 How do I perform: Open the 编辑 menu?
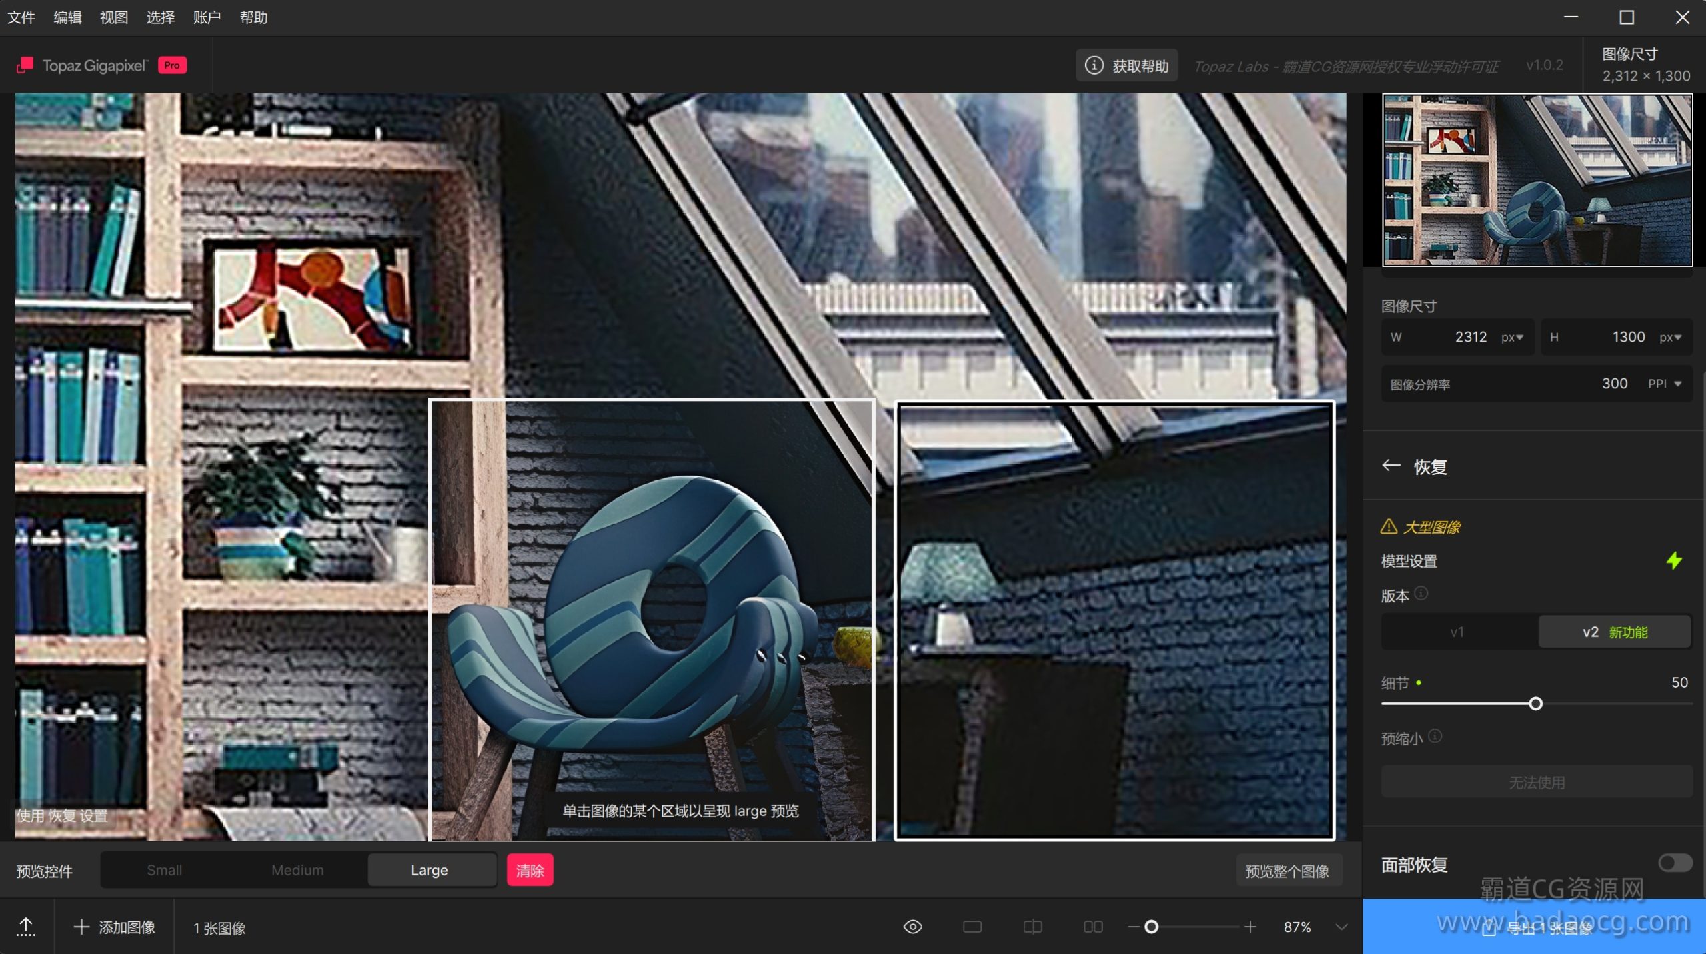pos(67,17)
